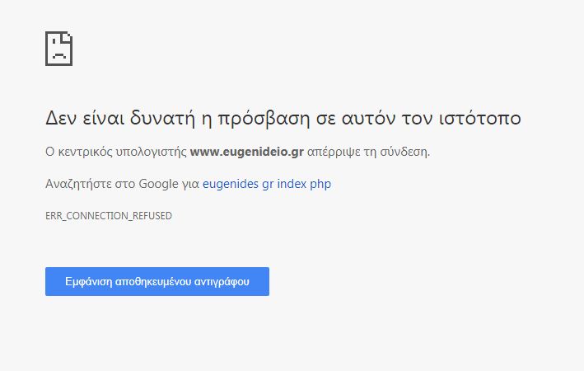Viewport: 584px width, 371px height.
Task: Click the heading word 'δυνατή'
Action: coord(162,118)
